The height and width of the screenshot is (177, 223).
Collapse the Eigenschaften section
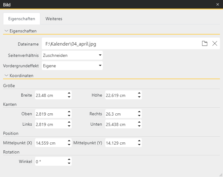click(6, 31)
